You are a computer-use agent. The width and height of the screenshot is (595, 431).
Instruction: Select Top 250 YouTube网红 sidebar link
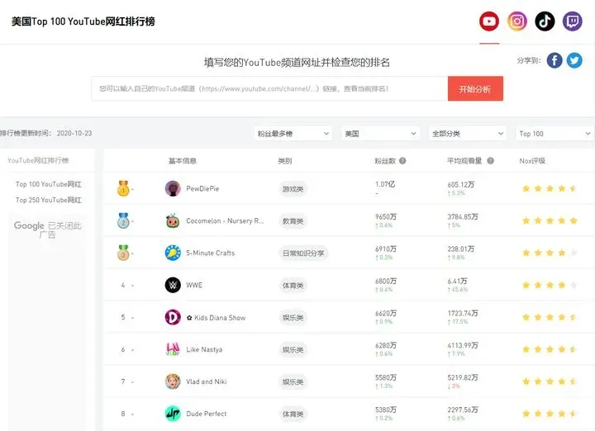coord(49,200)
